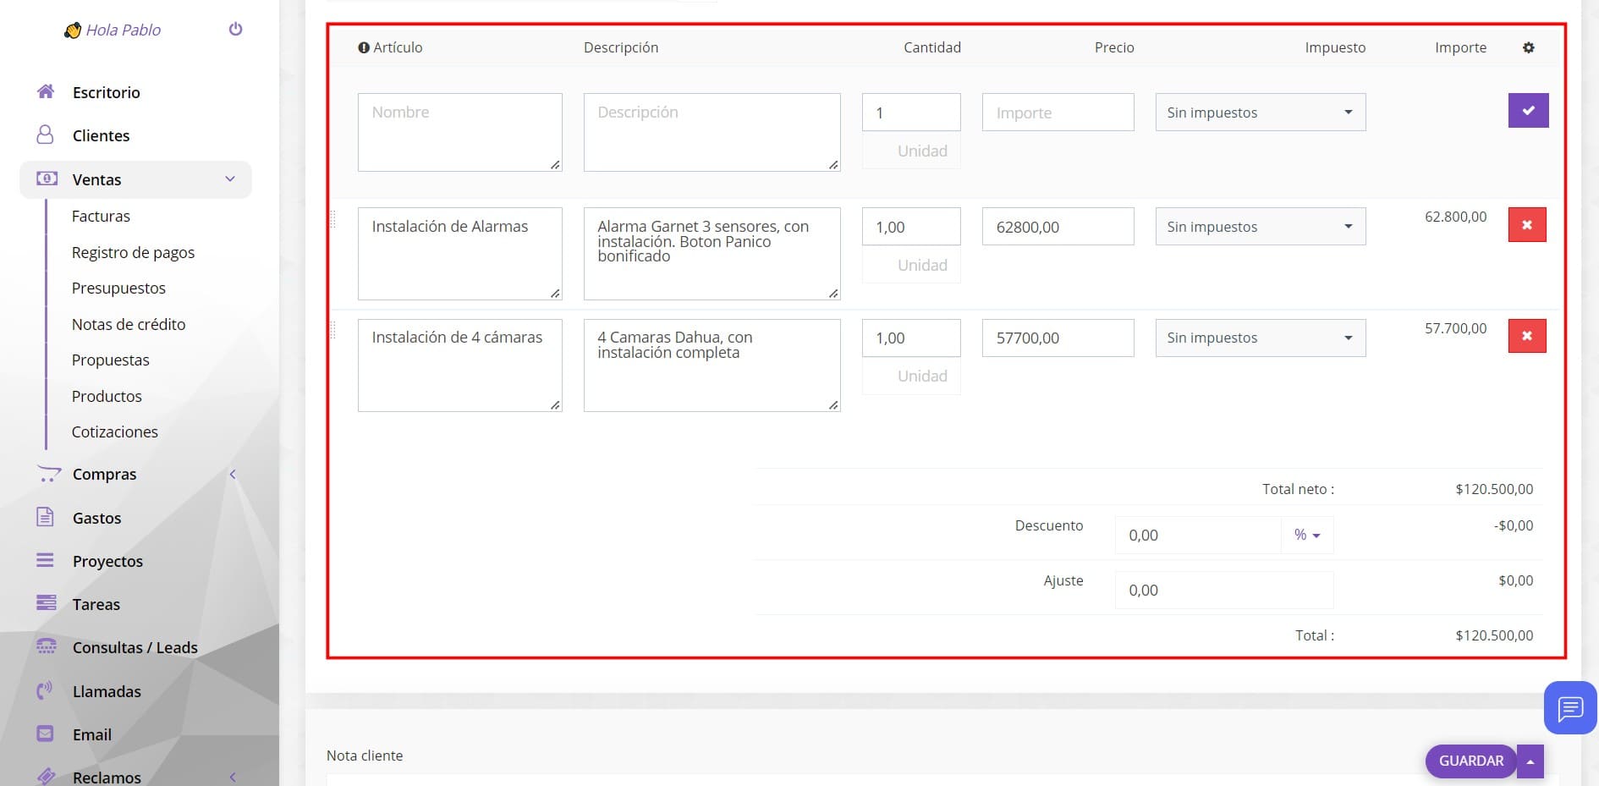This screenshot has height=786, width=1599.
Task: Open tax dropdown for Alarmas row
Action: click(x=1261, y=226)
